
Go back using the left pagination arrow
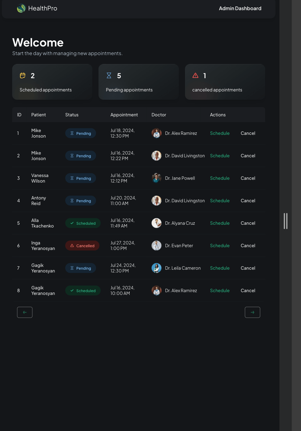pyautogui.click(x=25, y=312)
